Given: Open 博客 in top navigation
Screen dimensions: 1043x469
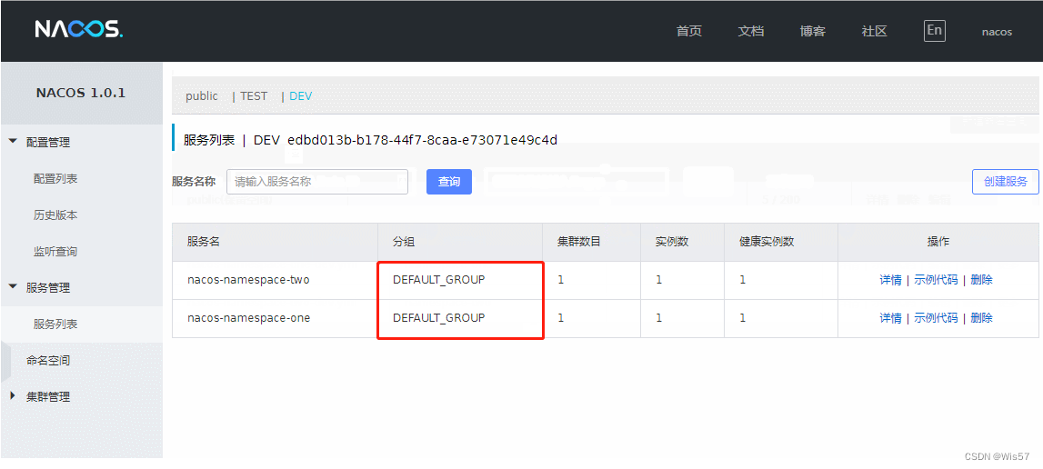Looking at the screenshot, I should point(813,31).
